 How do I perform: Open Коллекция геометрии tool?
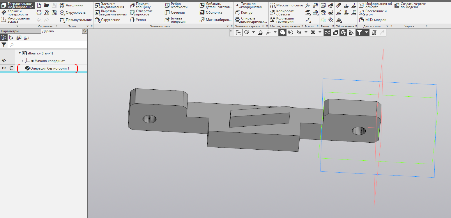(282, 20)
